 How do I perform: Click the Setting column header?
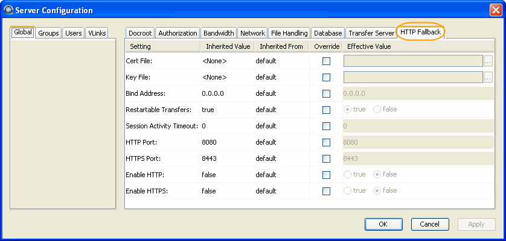coord(163,46)
